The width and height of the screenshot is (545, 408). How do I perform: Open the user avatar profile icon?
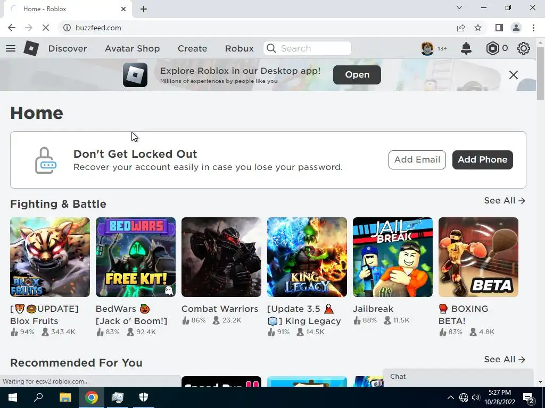(x=427, y=48)
